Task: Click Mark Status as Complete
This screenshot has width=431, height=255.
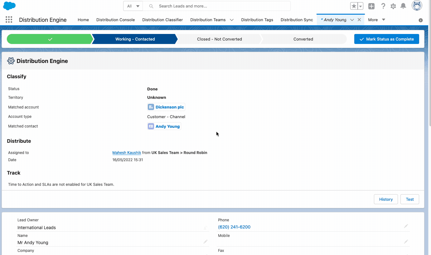Action: [386, 39]
